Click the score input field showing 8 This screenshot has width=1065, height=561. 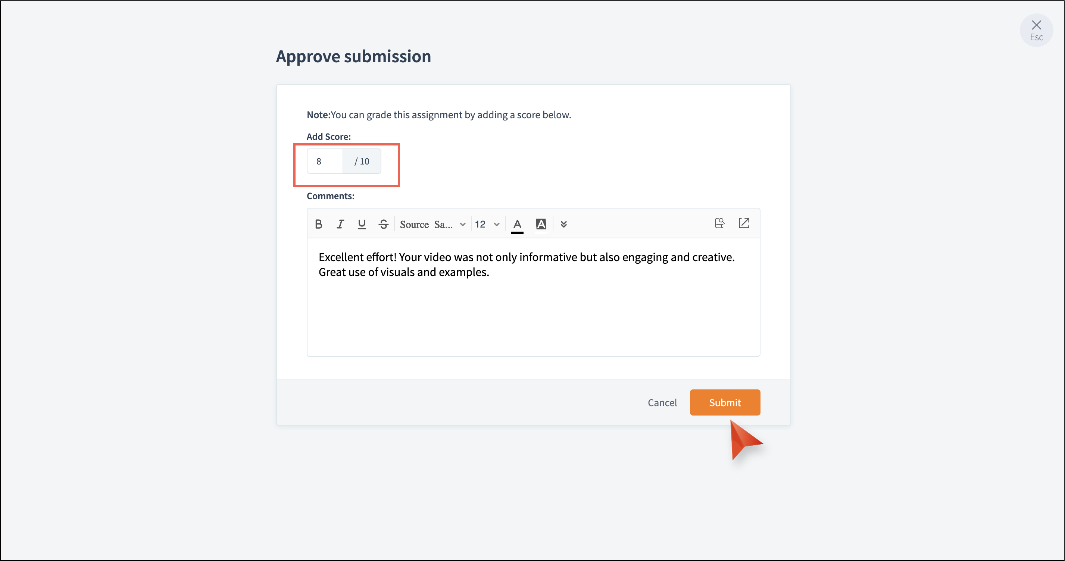[x=325, y=161]
